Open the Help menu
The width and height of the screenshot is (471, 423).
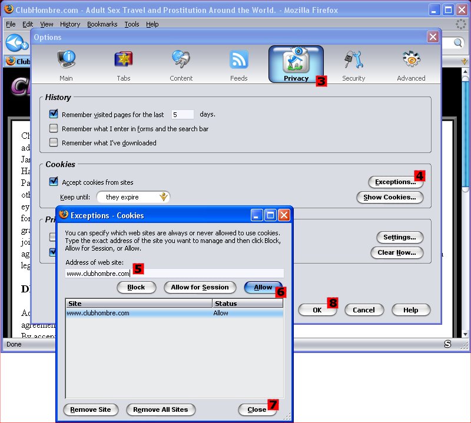tap(152, 24)
